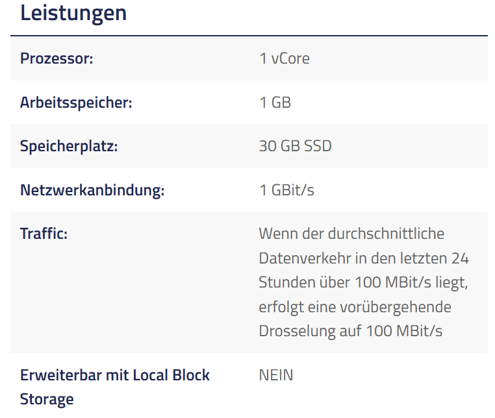Select the Netzwerkanbindung label
Viewport: 495px width, 418px height.
[92, 190]
